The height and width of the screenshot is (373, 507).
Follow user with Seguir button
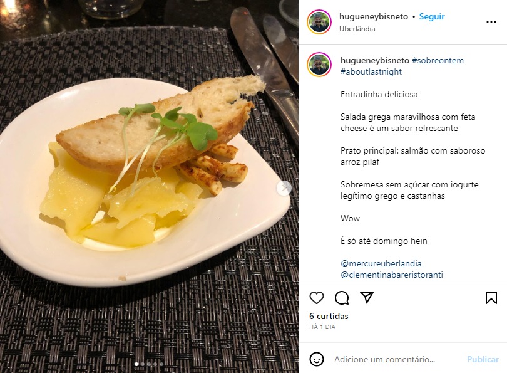[432, 16]
